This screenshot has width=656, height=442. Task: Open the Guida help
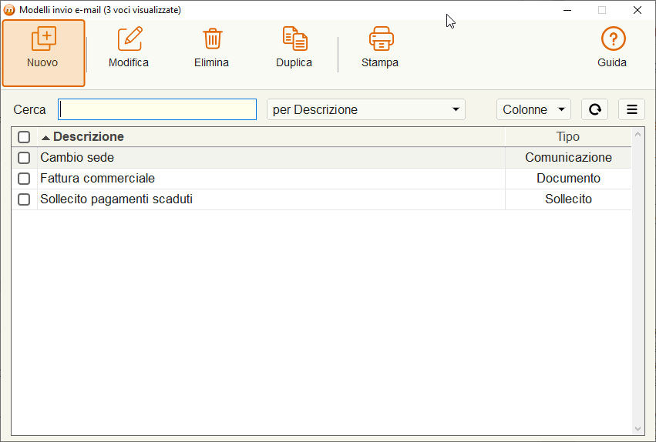pyautogui.click(x=612, y=47)
